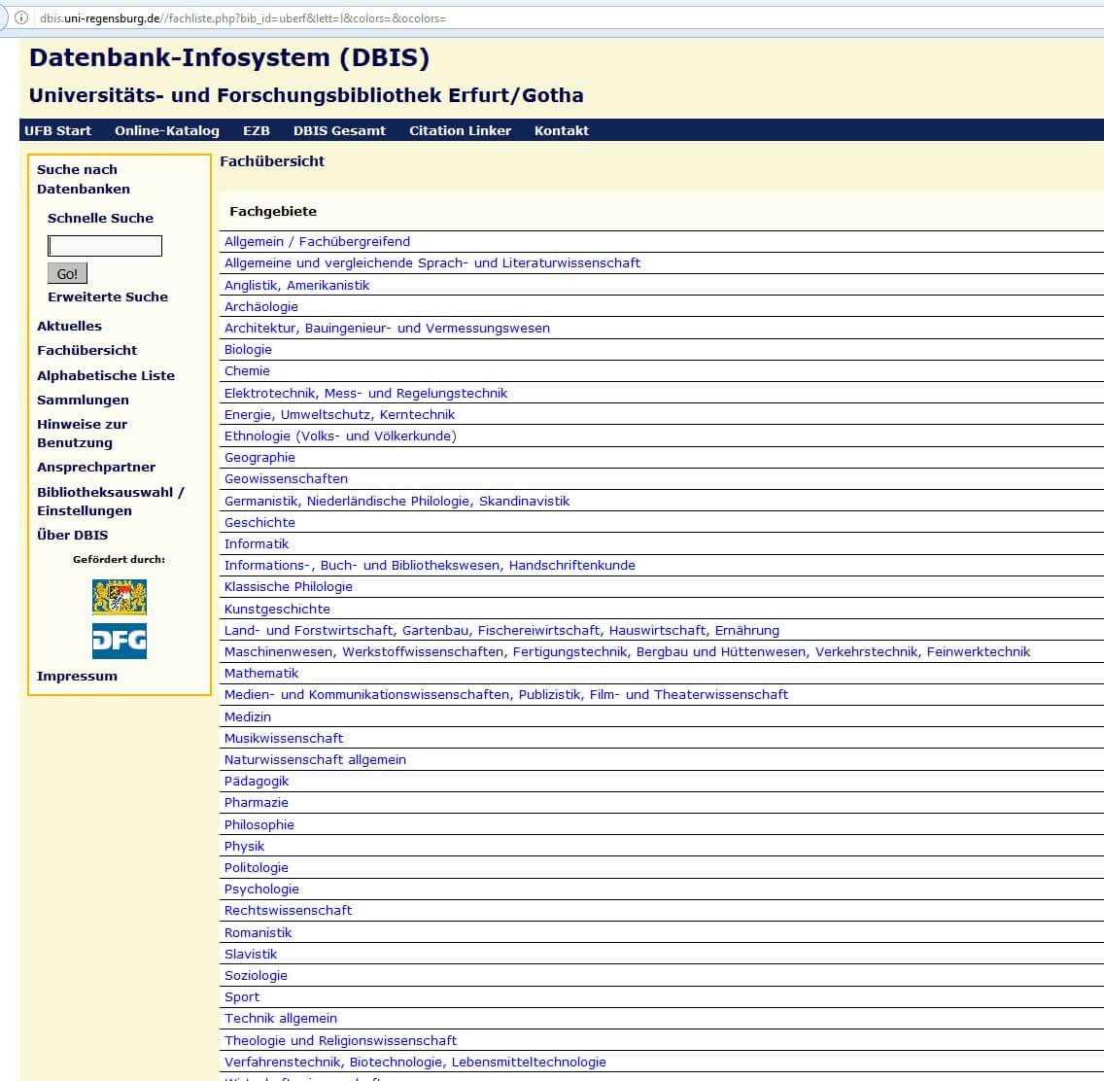Click the Impressum link in the sidebar
Screen dimensions: 1104x1081
[77, 676]
